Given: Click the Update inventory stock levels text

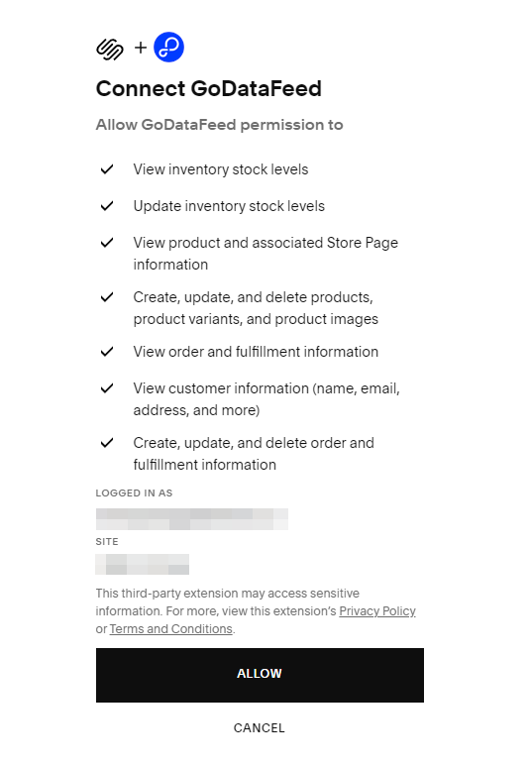Looking at the screenshot, I should pyautogui.click(x=229, y=206).
